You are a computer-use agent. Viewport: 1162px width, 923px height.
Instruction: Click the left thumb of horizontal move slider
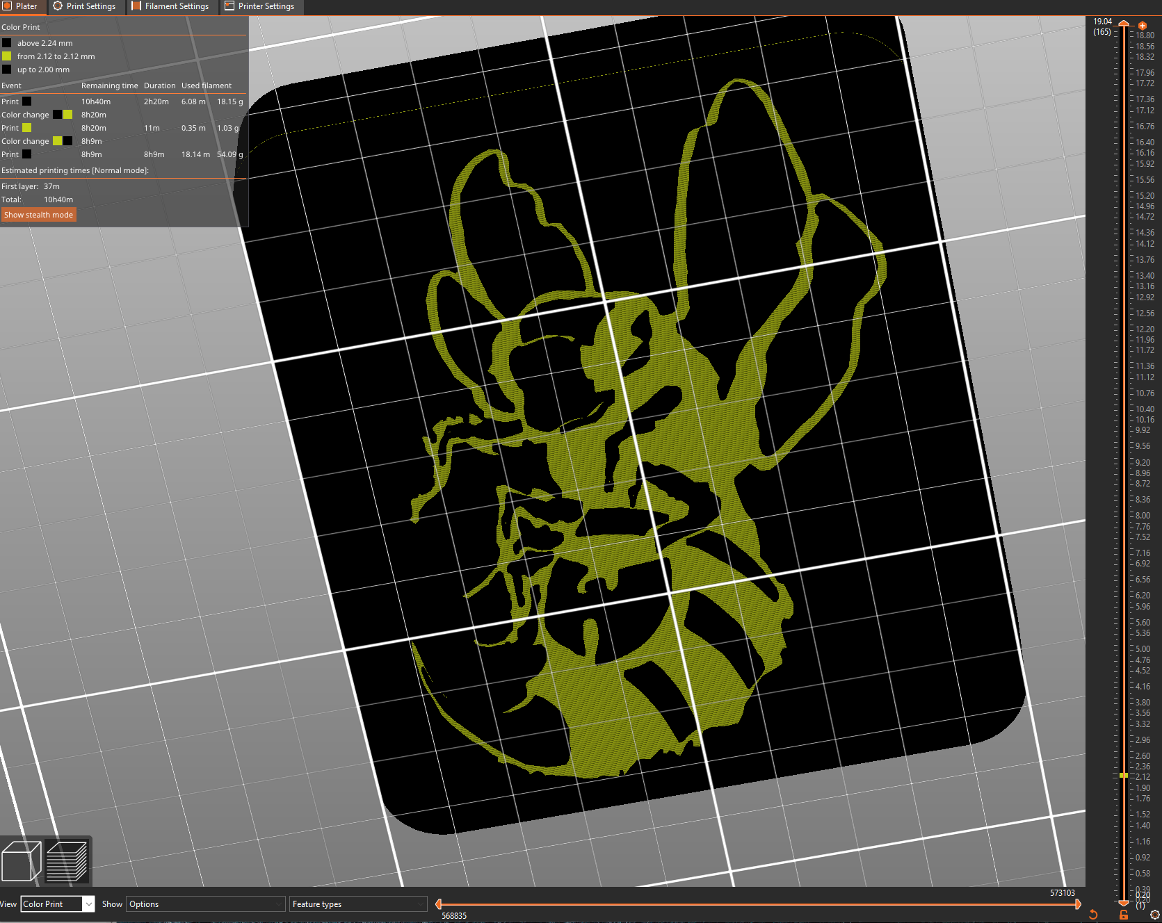pyautogui.click(x=438, y=904)
